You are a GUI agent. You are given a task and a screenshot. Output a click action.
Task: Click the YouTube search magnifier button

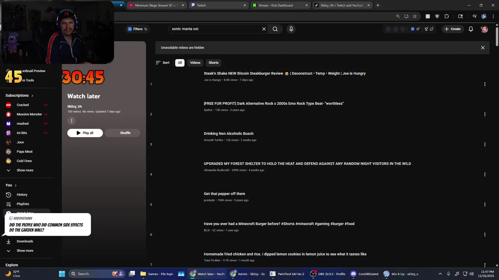[x=275, y=29]
